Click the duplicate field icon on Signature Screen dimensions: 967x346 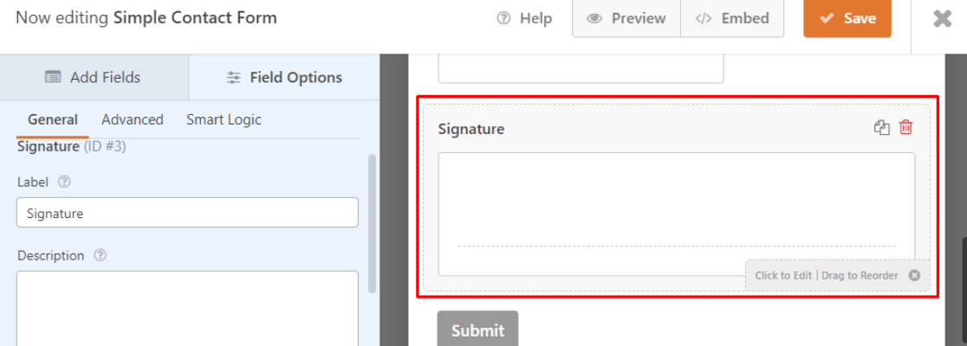(x=881, y=128)
